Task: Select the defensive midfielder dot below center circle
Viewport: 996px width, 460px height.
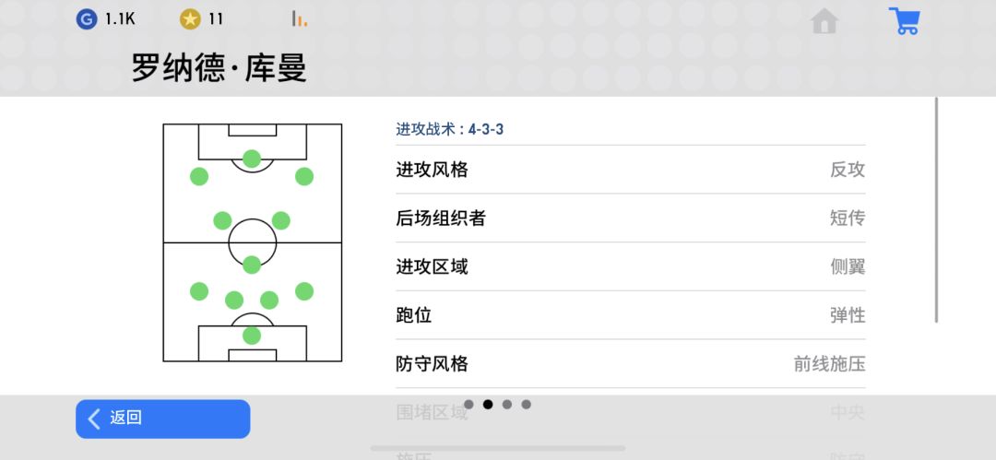Action: [x=252, y=265]
